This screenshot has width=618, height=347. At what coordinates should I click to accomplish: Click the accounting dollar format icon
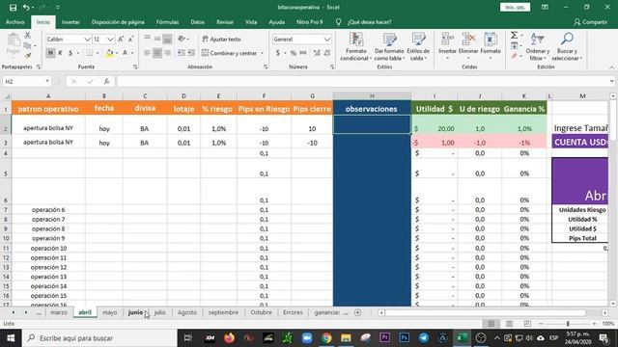click(x=278, y=53)
